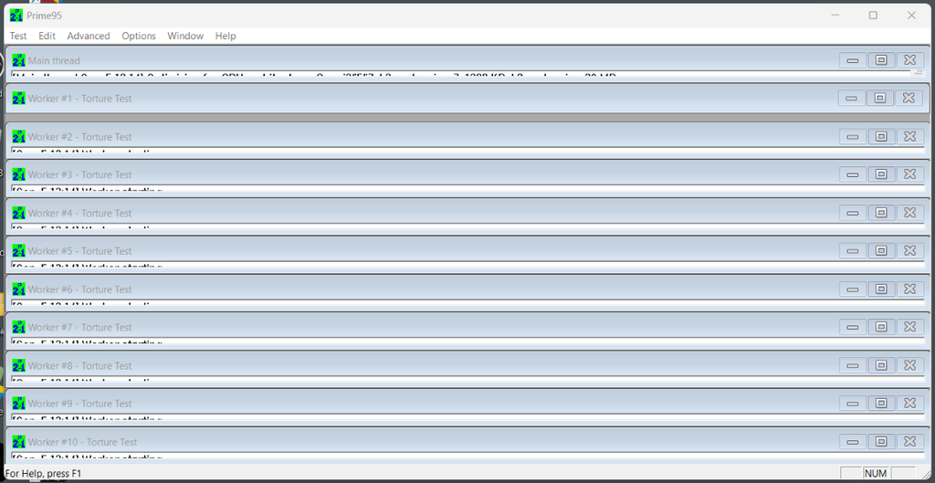Click the Main thread window icon
The image size is (935, 483).
click(x=18, y=60)
